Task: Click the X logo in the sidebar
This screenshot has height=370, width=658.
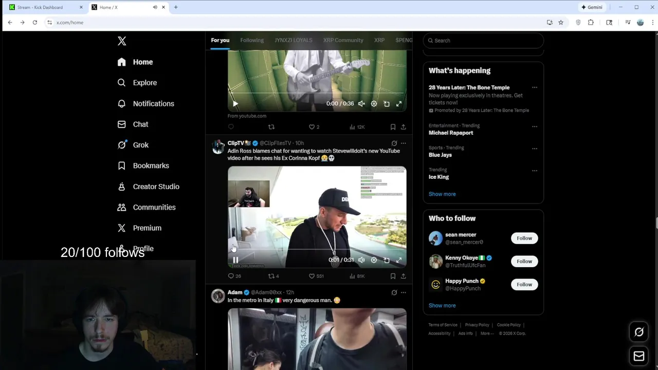Action: click(x=122, y=41)
